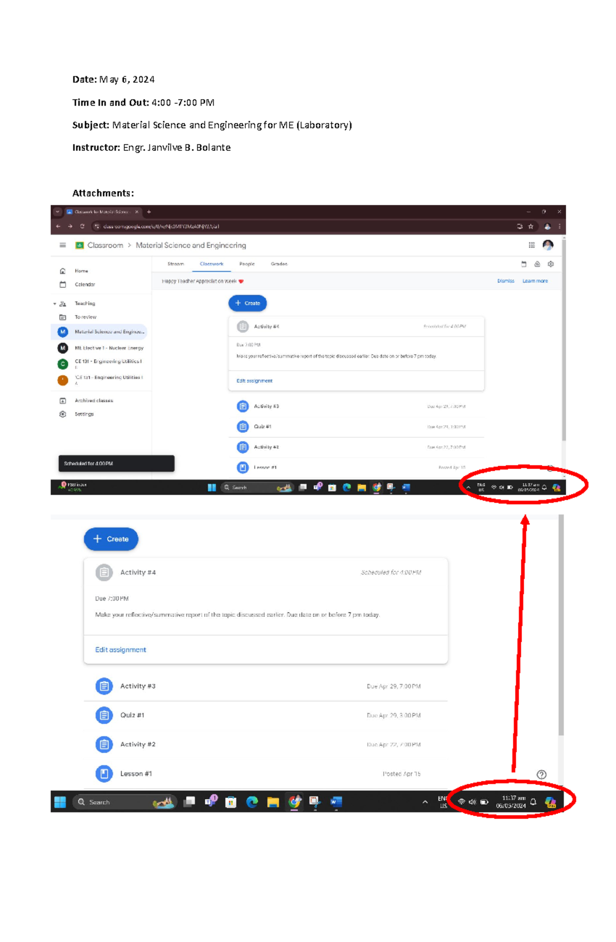Open Microsoft Edge from the lower enlarged taskbar
Image resolution: width=616 pixels, height=942 pixels.
(x=252, y=802)
